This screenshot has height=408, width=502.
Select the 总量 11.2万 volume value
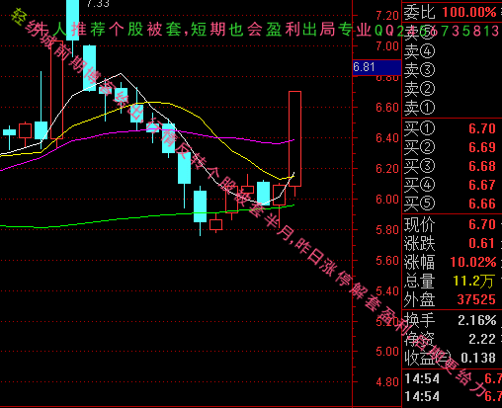473,281
